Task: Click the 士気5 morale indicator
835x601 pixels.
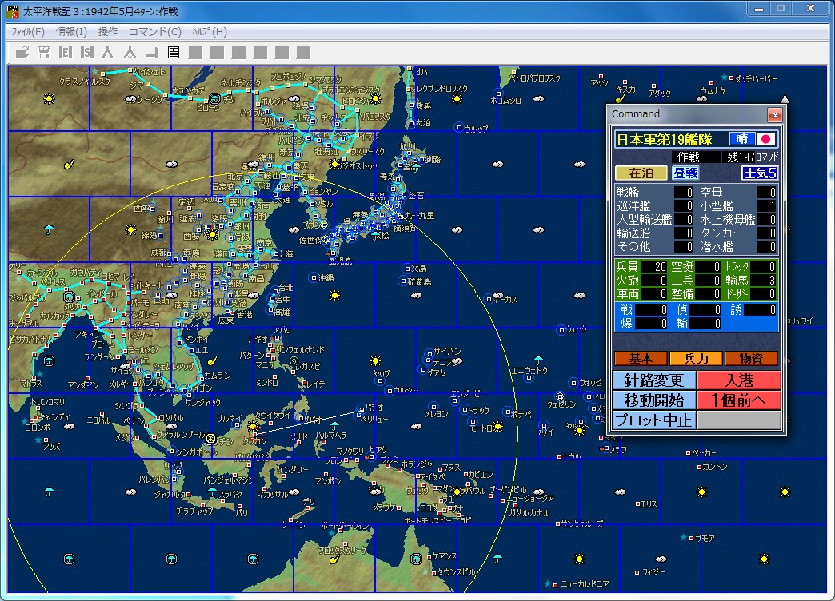Action: pyautogui.click(x=760, y=173)
